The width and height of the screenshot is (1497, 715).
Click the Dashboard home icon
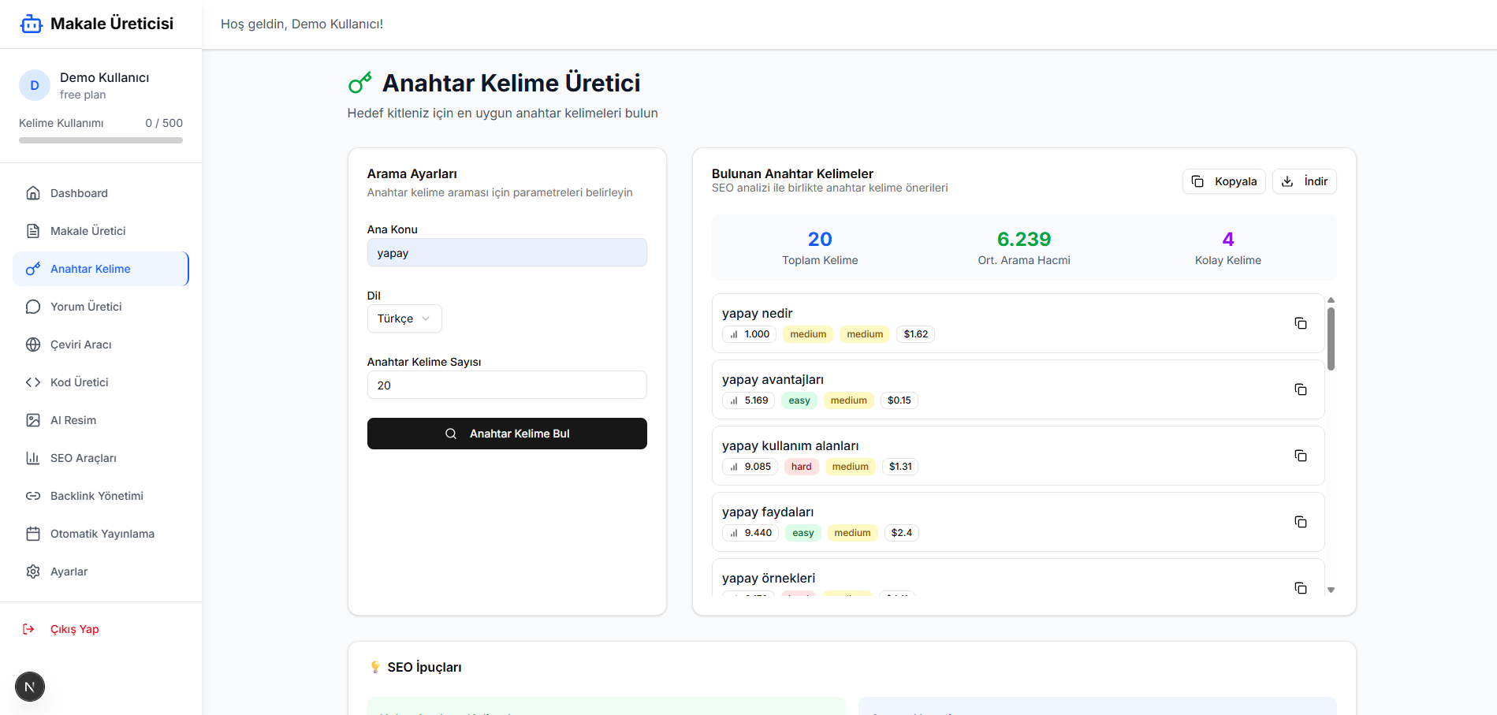pyautogui.click(x=33, y=193)
